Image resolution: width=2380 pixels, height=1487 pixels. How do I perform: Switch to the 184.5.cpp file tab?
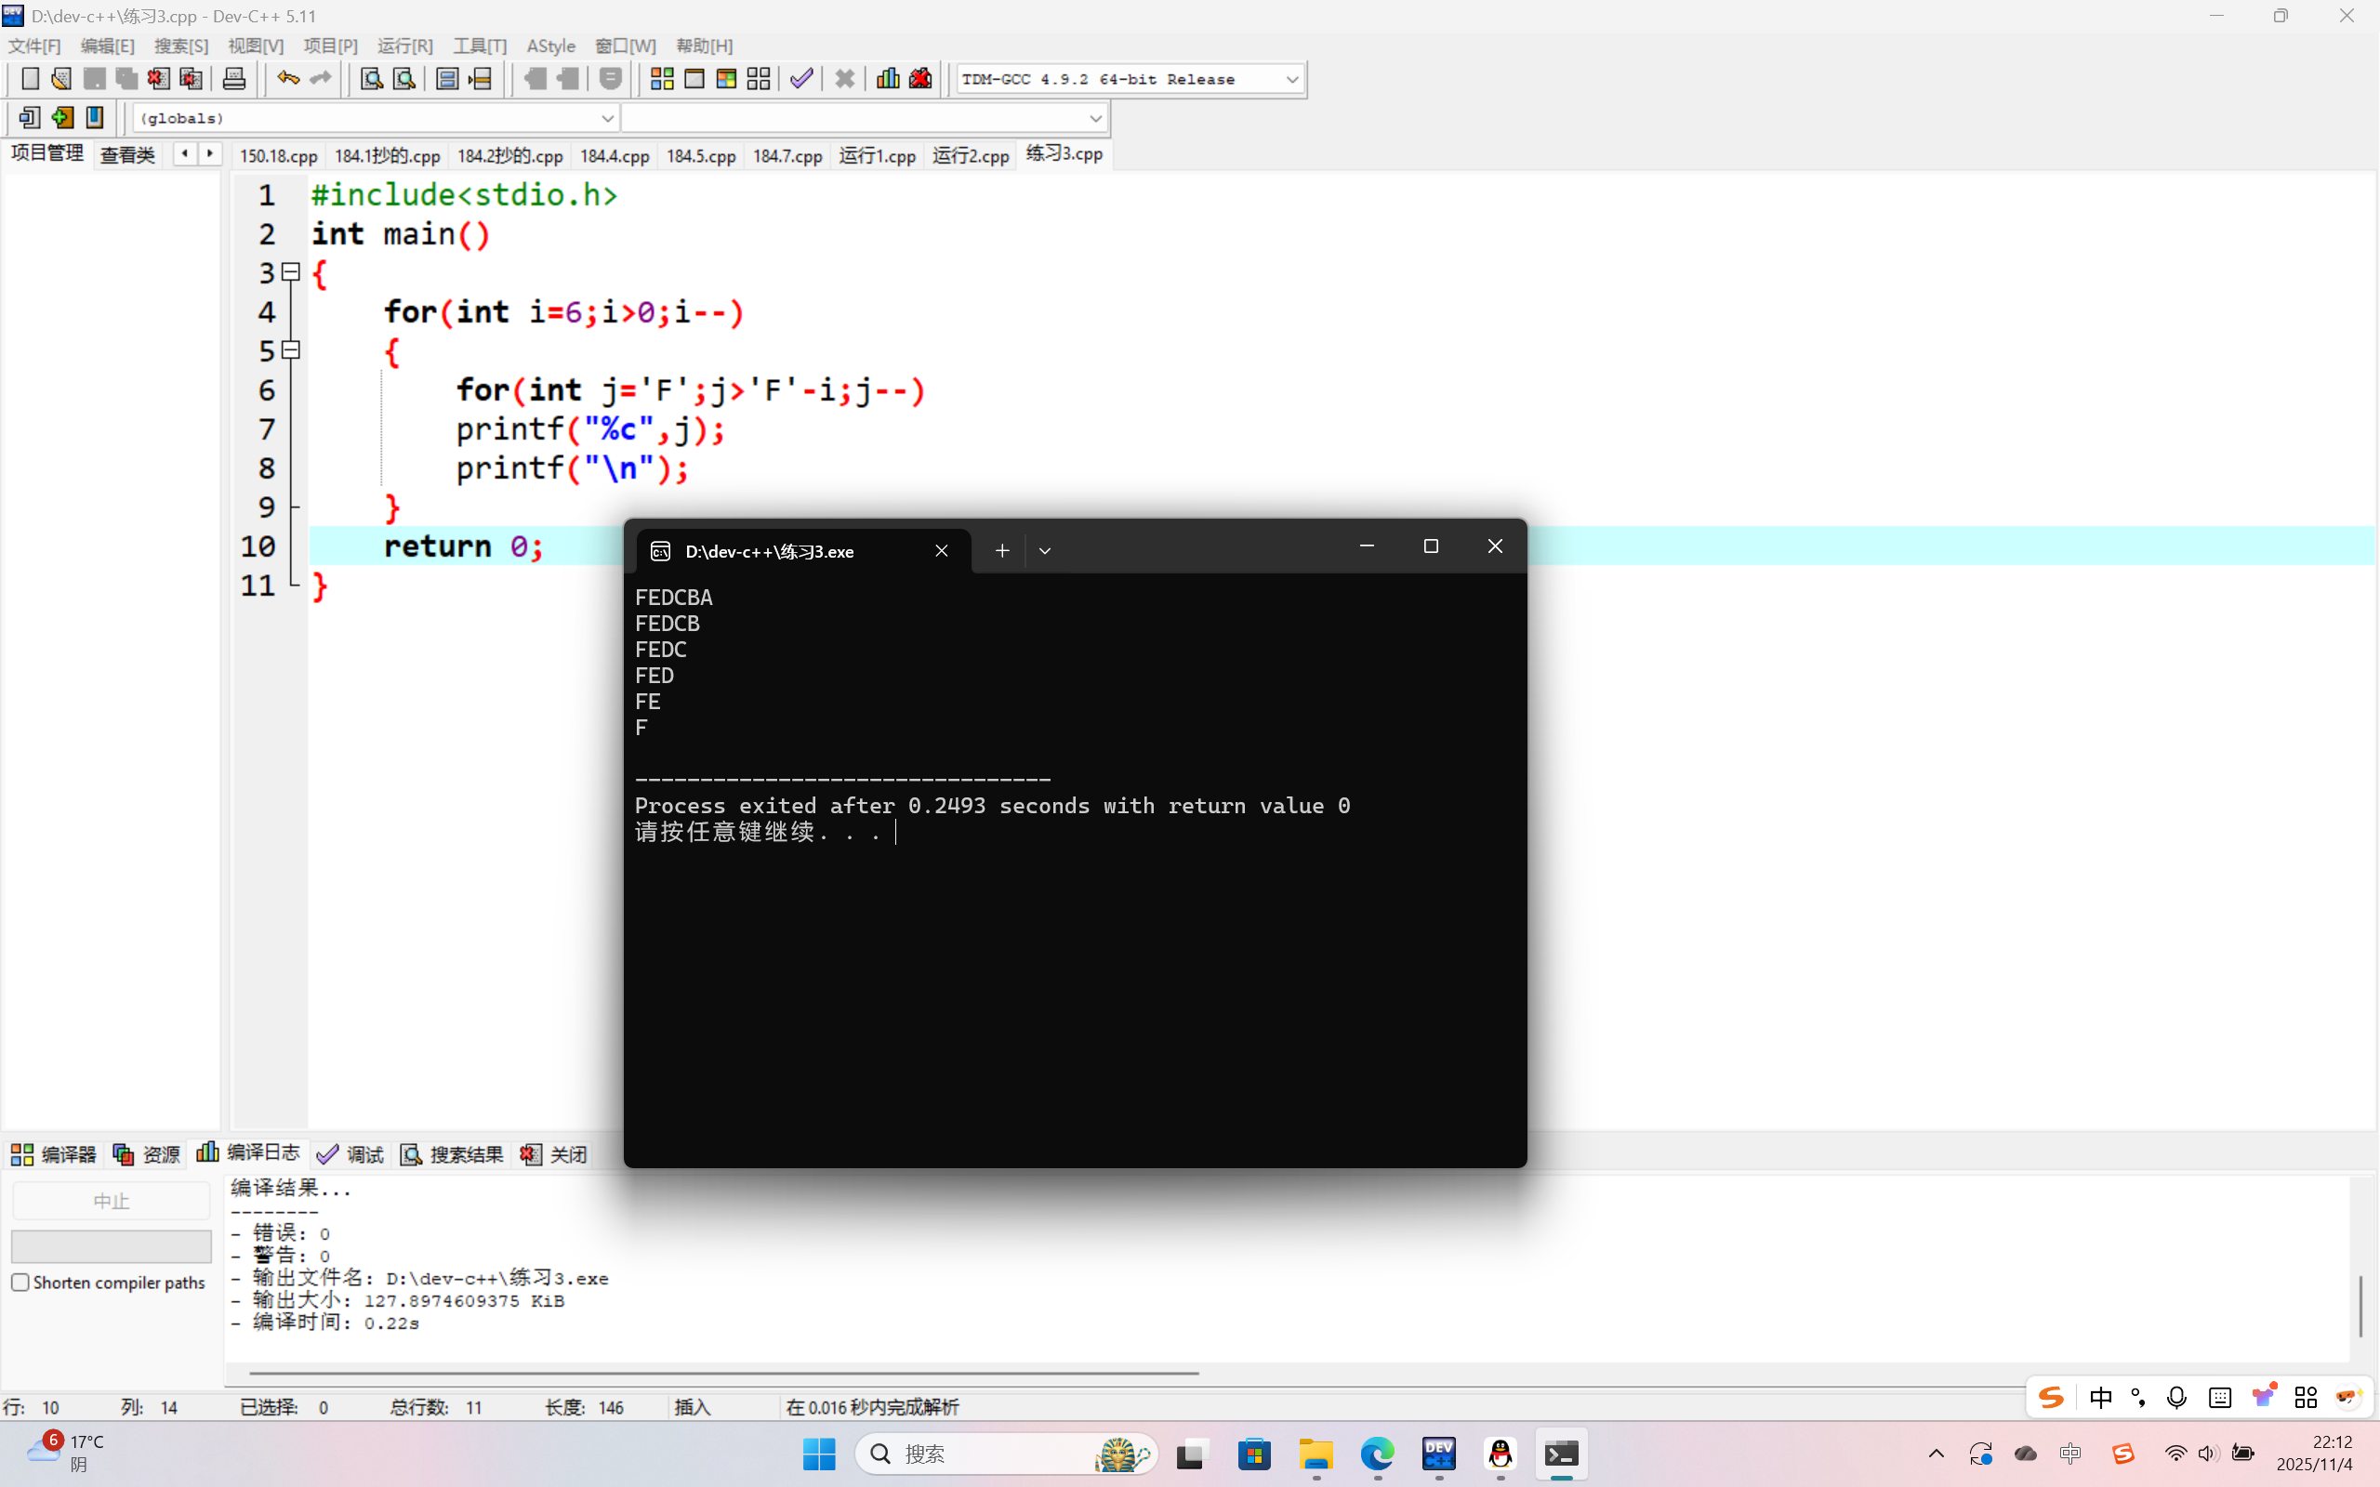pos(700,155)
